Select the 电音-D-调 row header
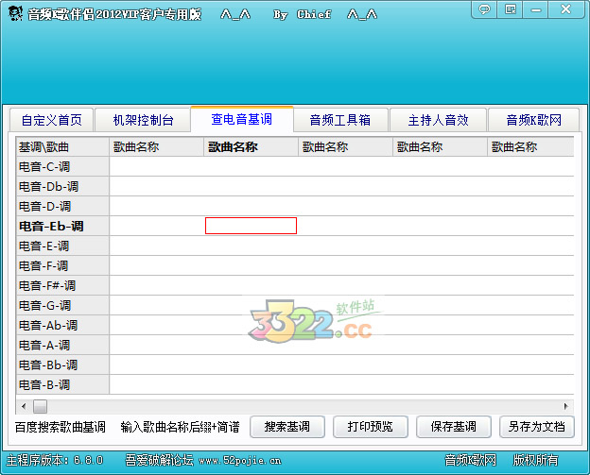This screenshot has width=590, height=475. 62,206
